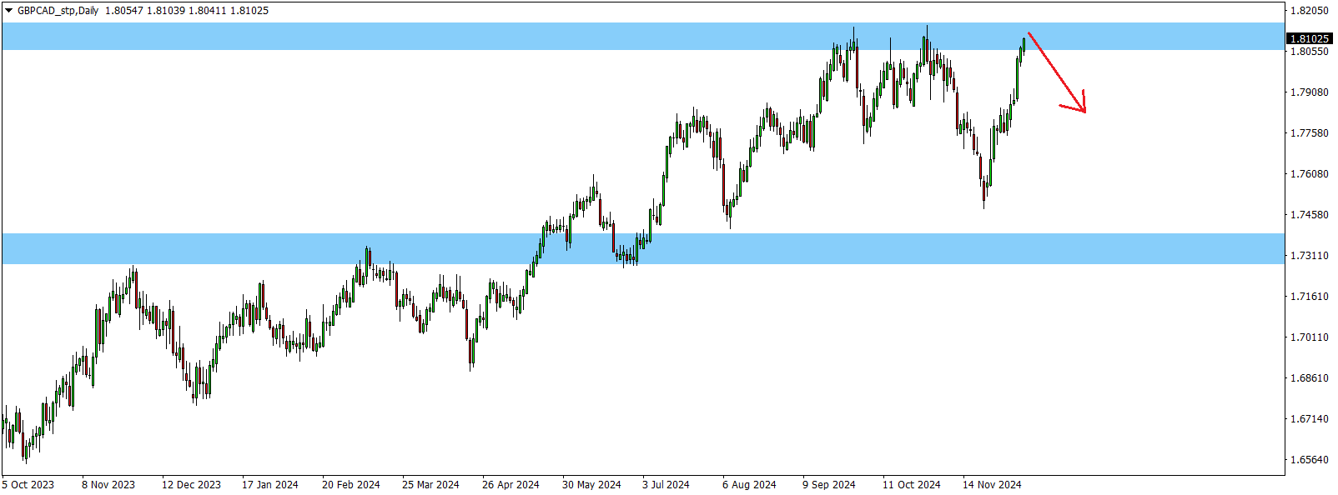The width and height of the screenshot is (1338, 495).
Task: Click the current price label 1.81025
Action: (x=1310, y=38)
